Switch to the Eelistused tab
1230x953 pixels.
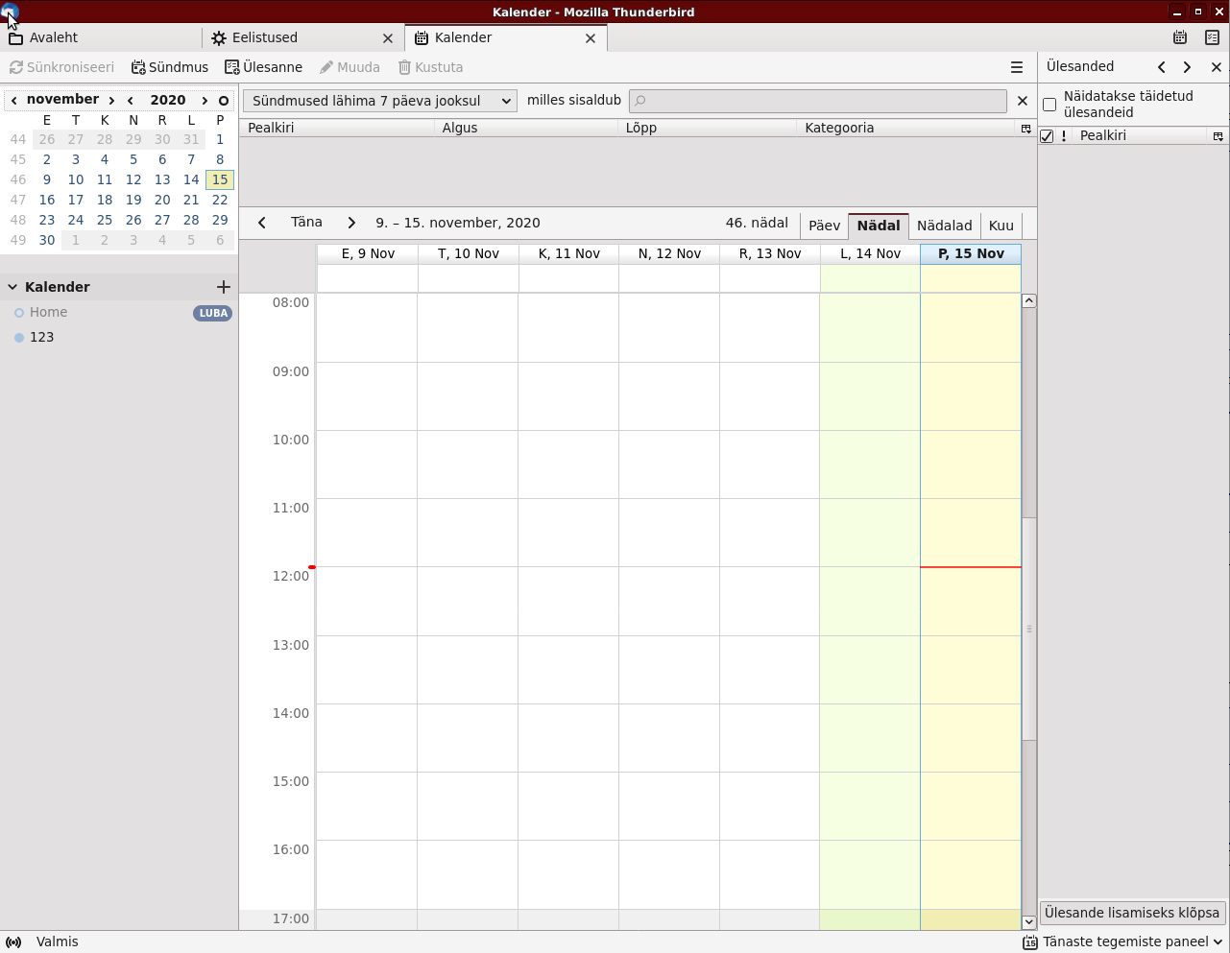point(303,37)
